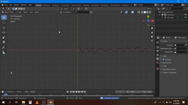The width and height of the screenshot is (188, 105).
Task: Open Blender logo menu
Action: point(2,5)
